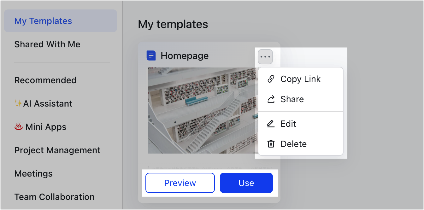
Task: Select Edit from the template menu
Action: [288, 124]
